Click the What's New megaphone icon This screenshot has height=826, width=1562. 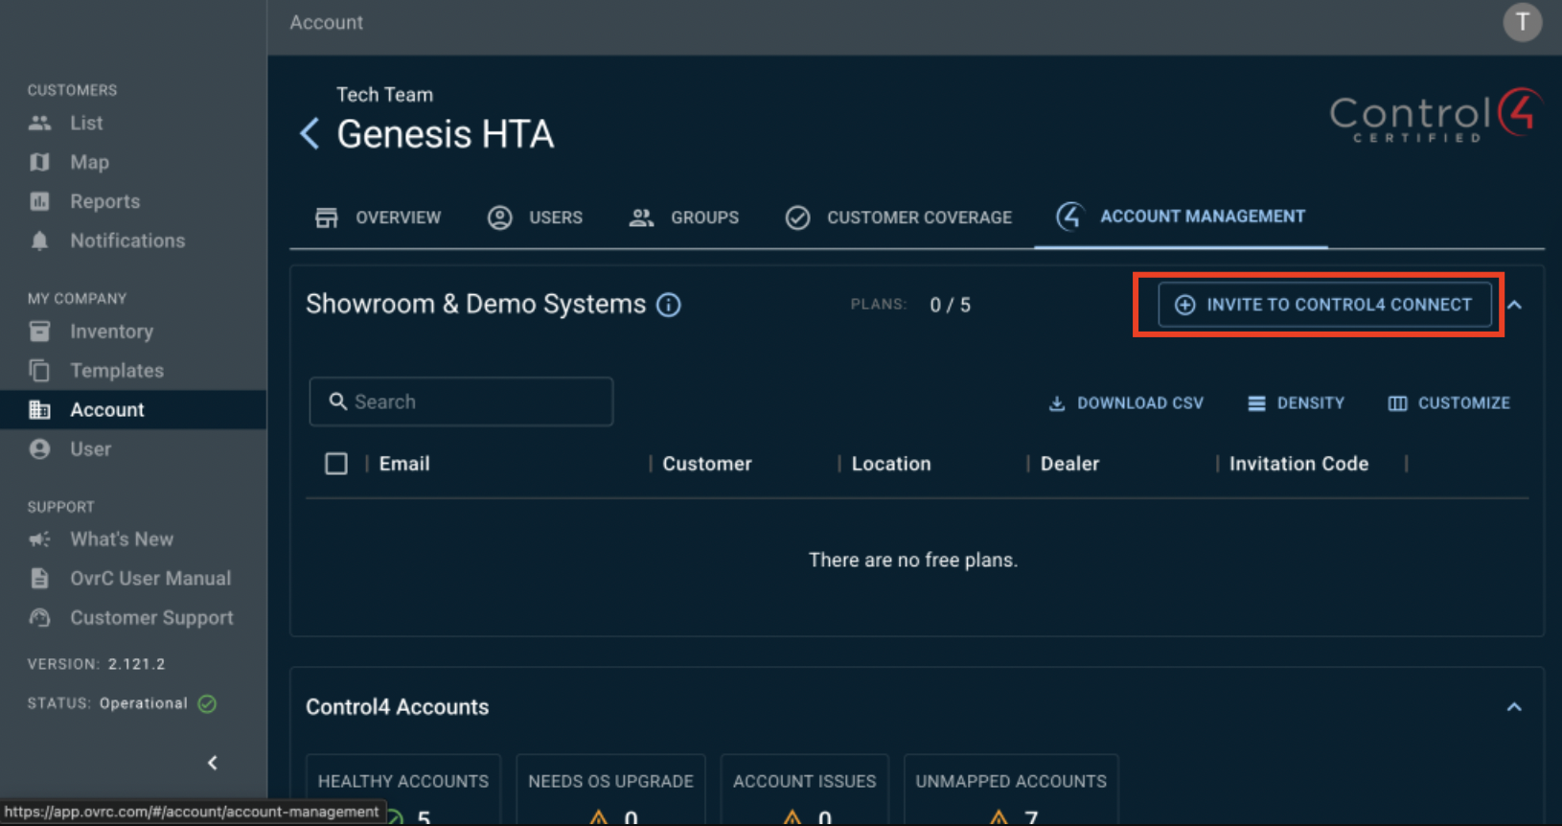coord(39,539)
